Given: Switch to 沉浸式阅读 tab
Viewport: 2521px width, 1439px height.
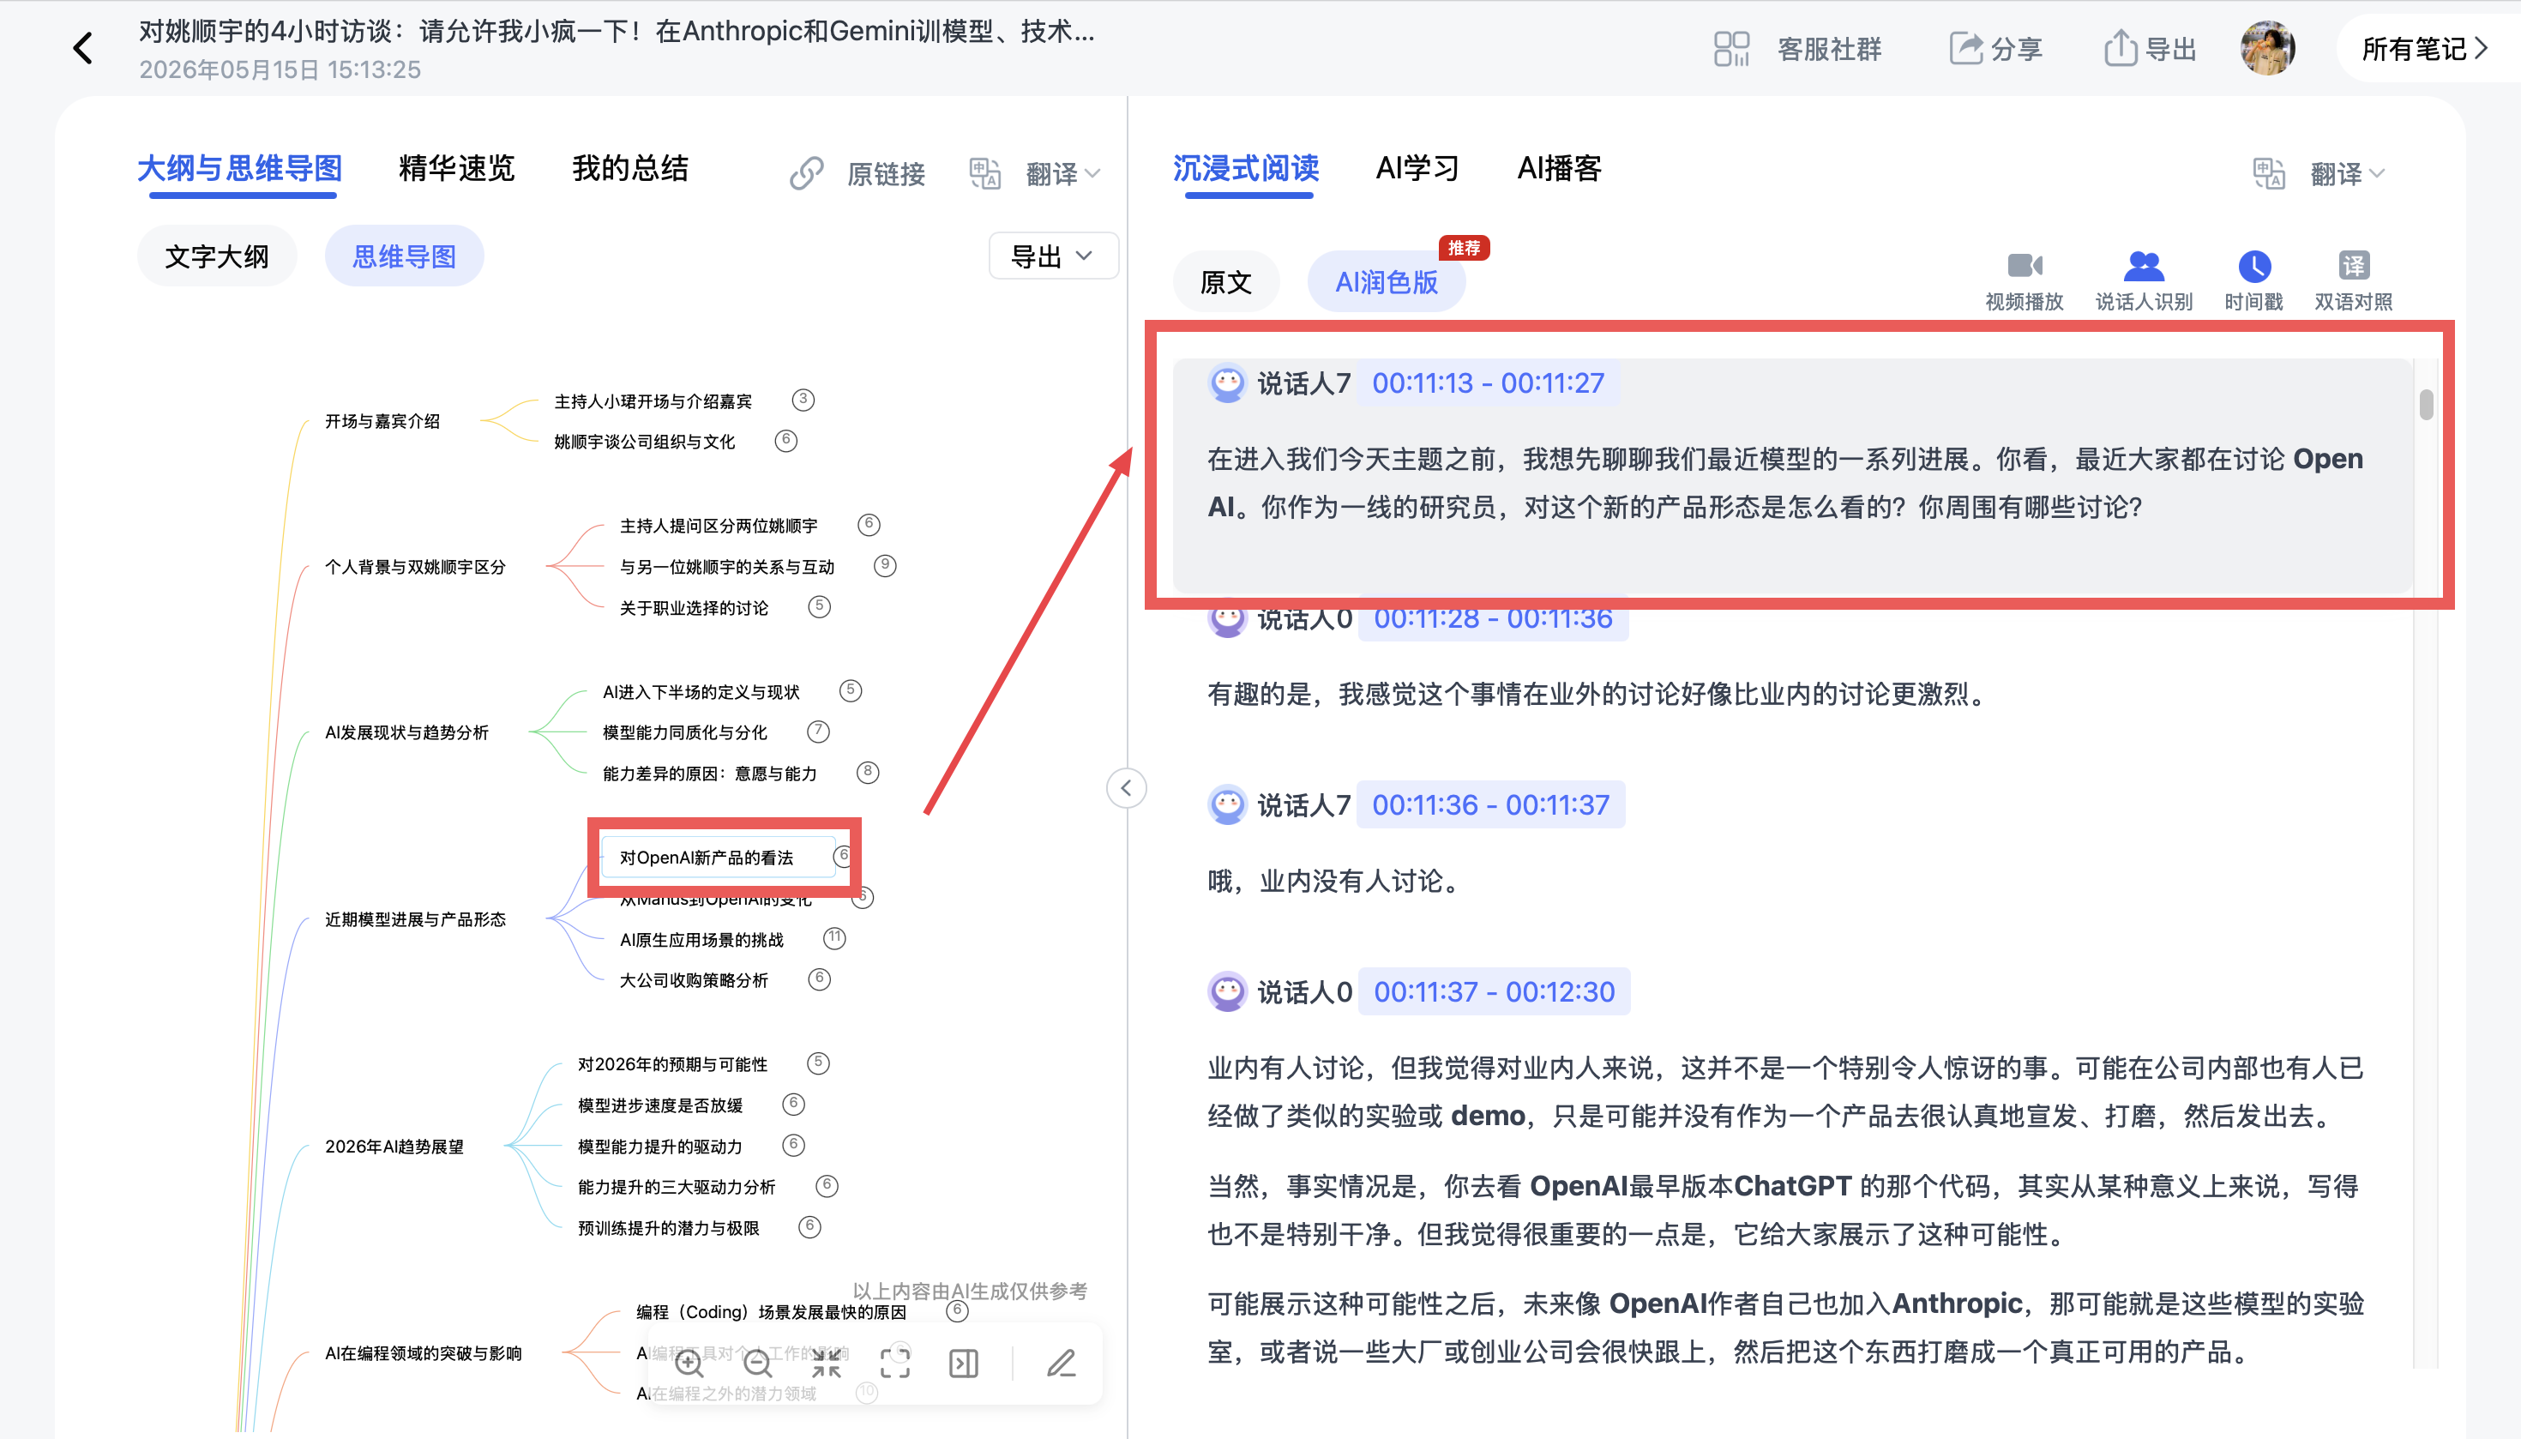Looking at the screenshot, I should coord(1246,168).
